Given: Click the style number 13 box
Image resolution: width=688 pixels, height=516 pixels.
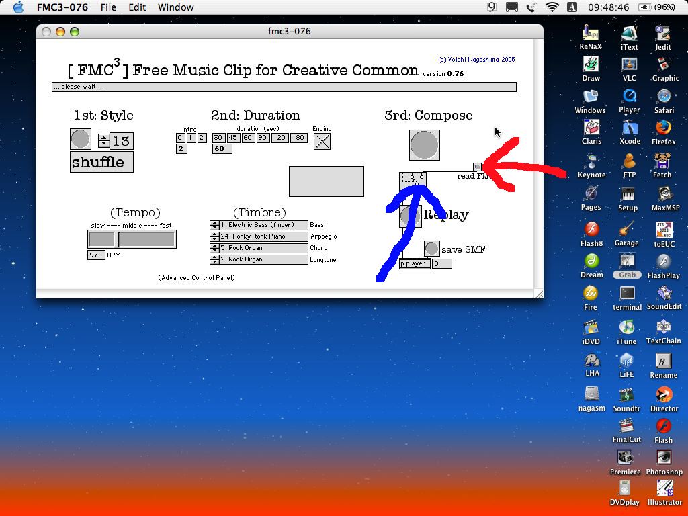Looking at the screenshot, I should click(x=121, y=141).
